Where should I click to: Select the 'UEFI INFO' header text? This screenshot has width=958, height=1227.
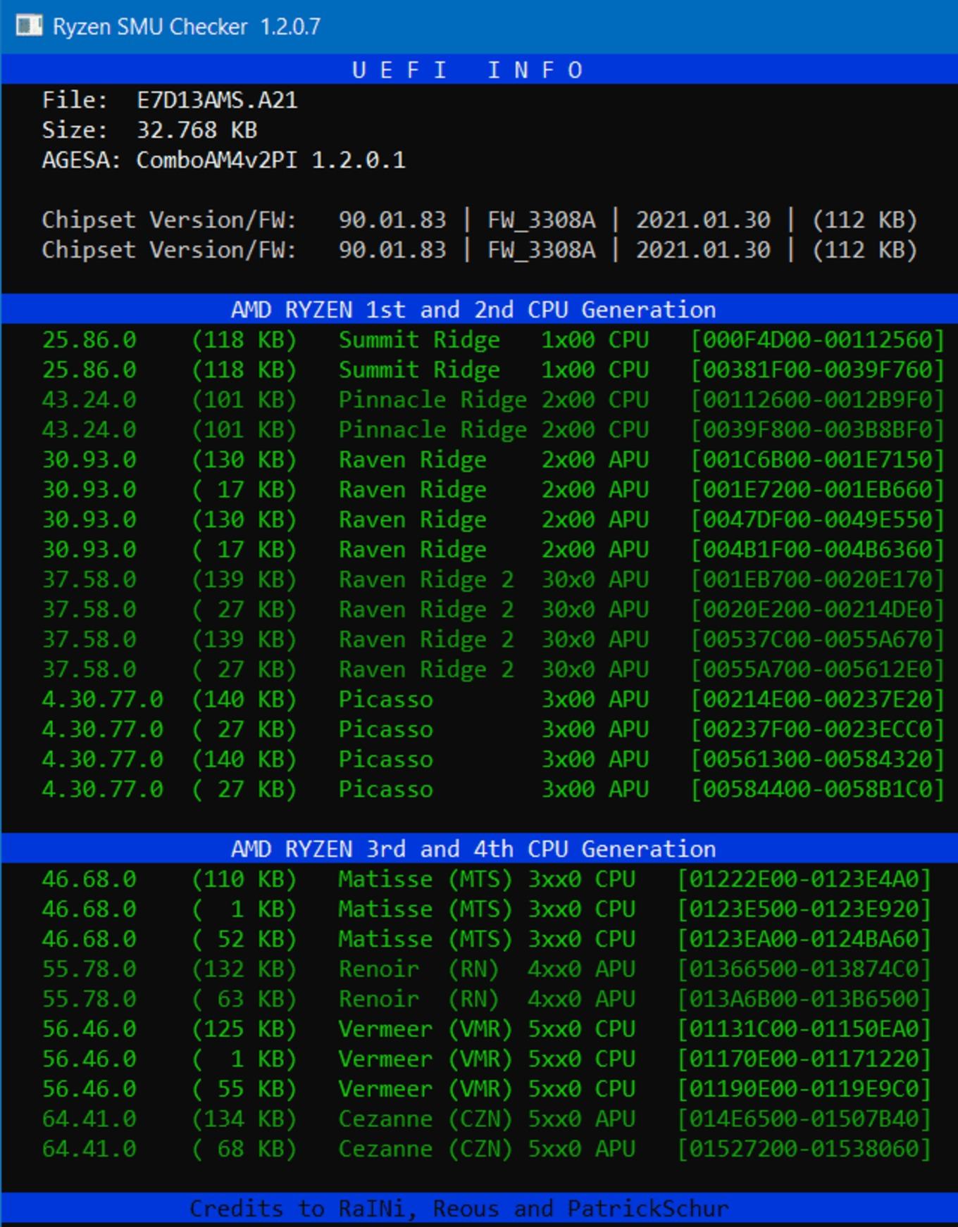468,70
